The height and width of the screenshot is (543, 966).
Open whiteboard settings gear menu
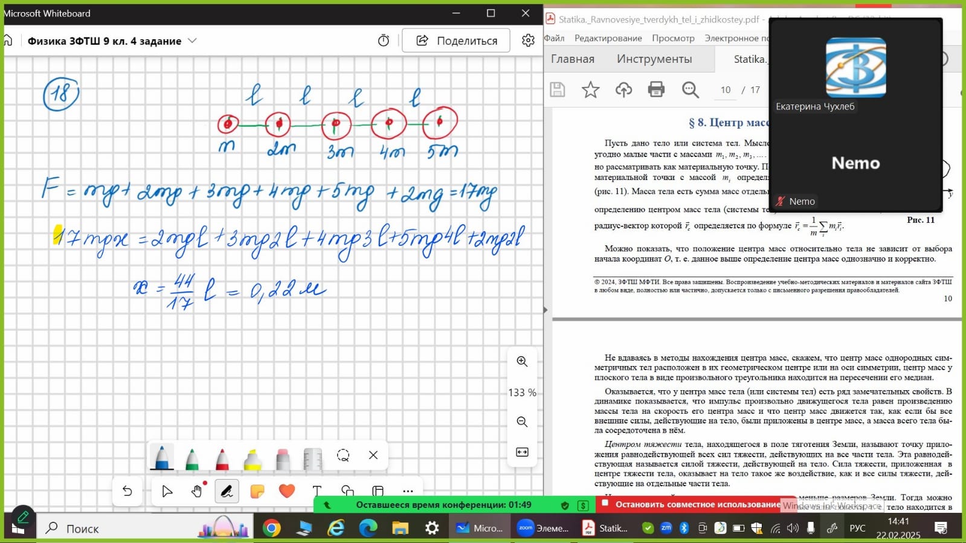click(x=528, y=40)
